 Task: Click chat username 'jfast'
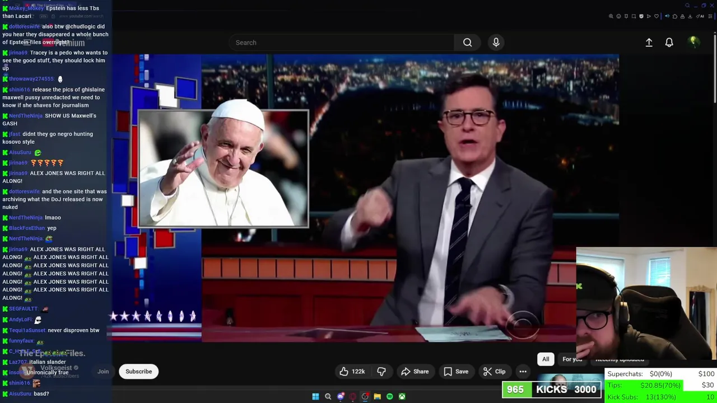15,134
